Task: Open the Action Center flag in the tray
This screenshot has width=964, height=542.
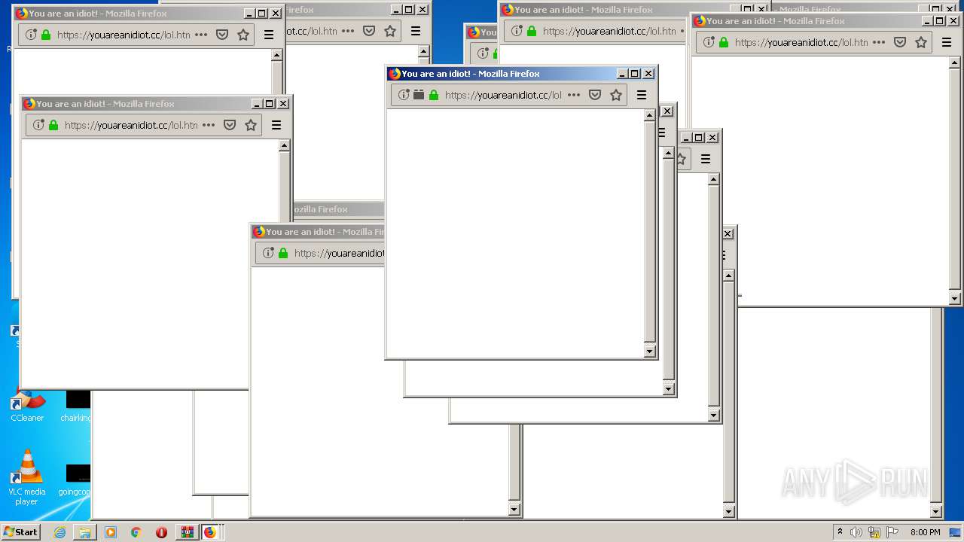Action: 892,532
